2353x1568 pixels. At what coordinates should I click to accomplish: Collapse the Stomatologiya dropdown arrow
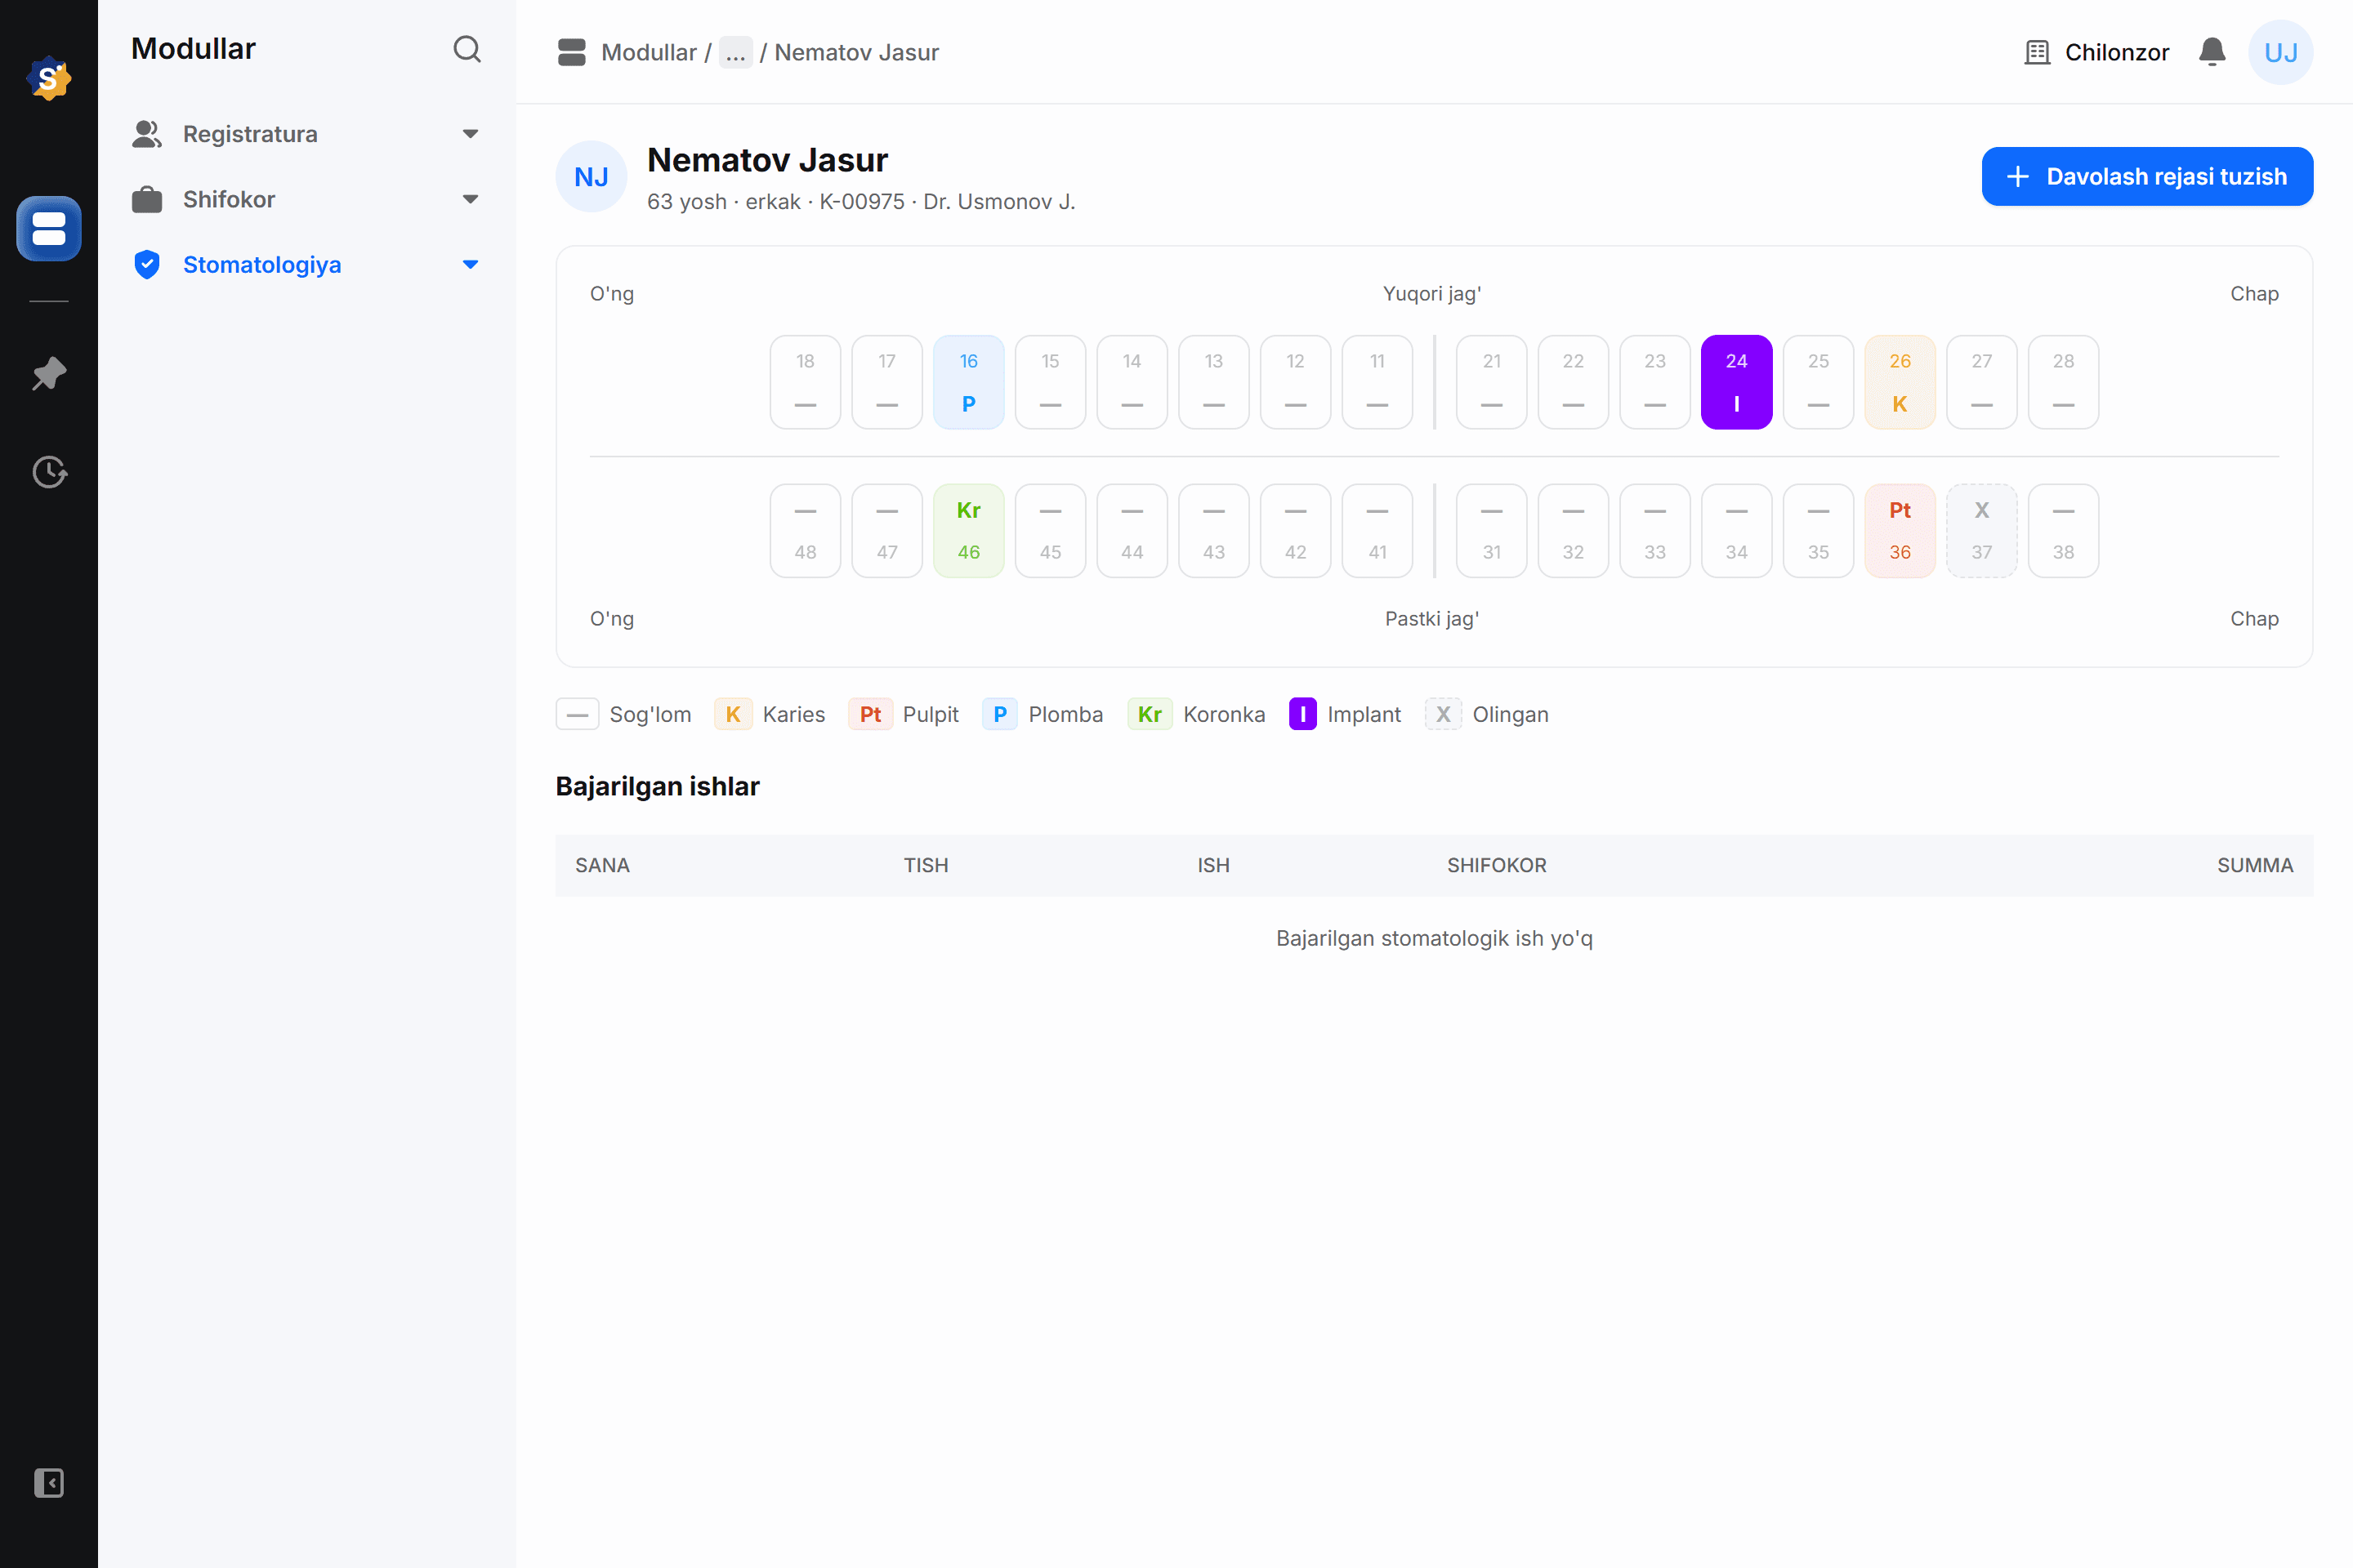click(x=471, y=265)
